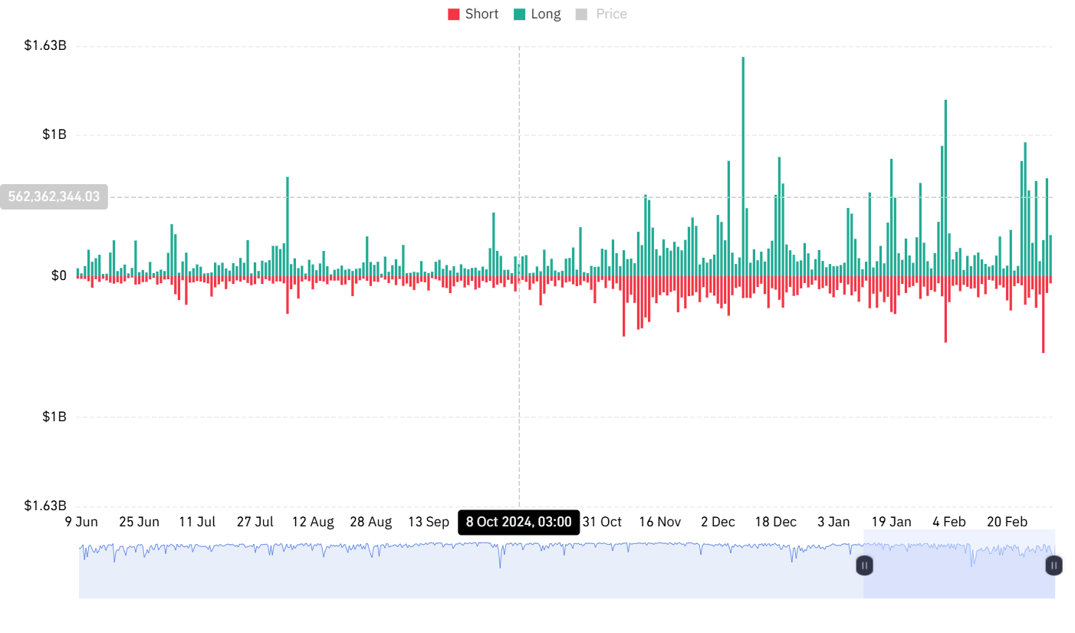Screen dimensions: 1075x633
Task: Grab the left range slider handle
Action: pyautogui.click(x=864, y=565)
